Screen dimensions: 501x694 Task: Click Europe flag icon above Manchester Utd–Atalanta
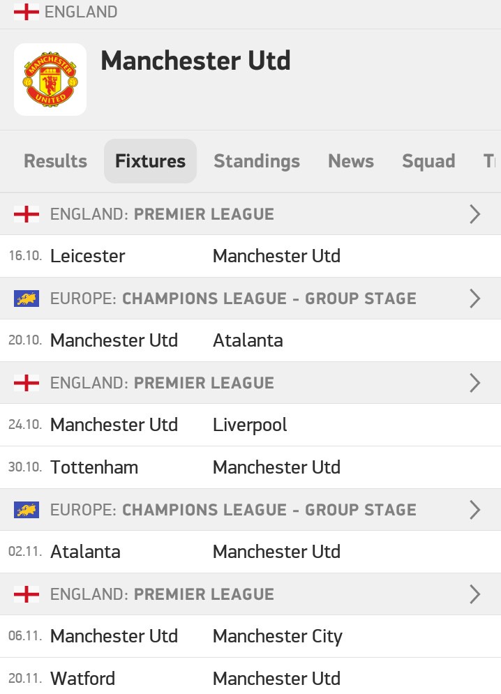(x=26, y=299)
